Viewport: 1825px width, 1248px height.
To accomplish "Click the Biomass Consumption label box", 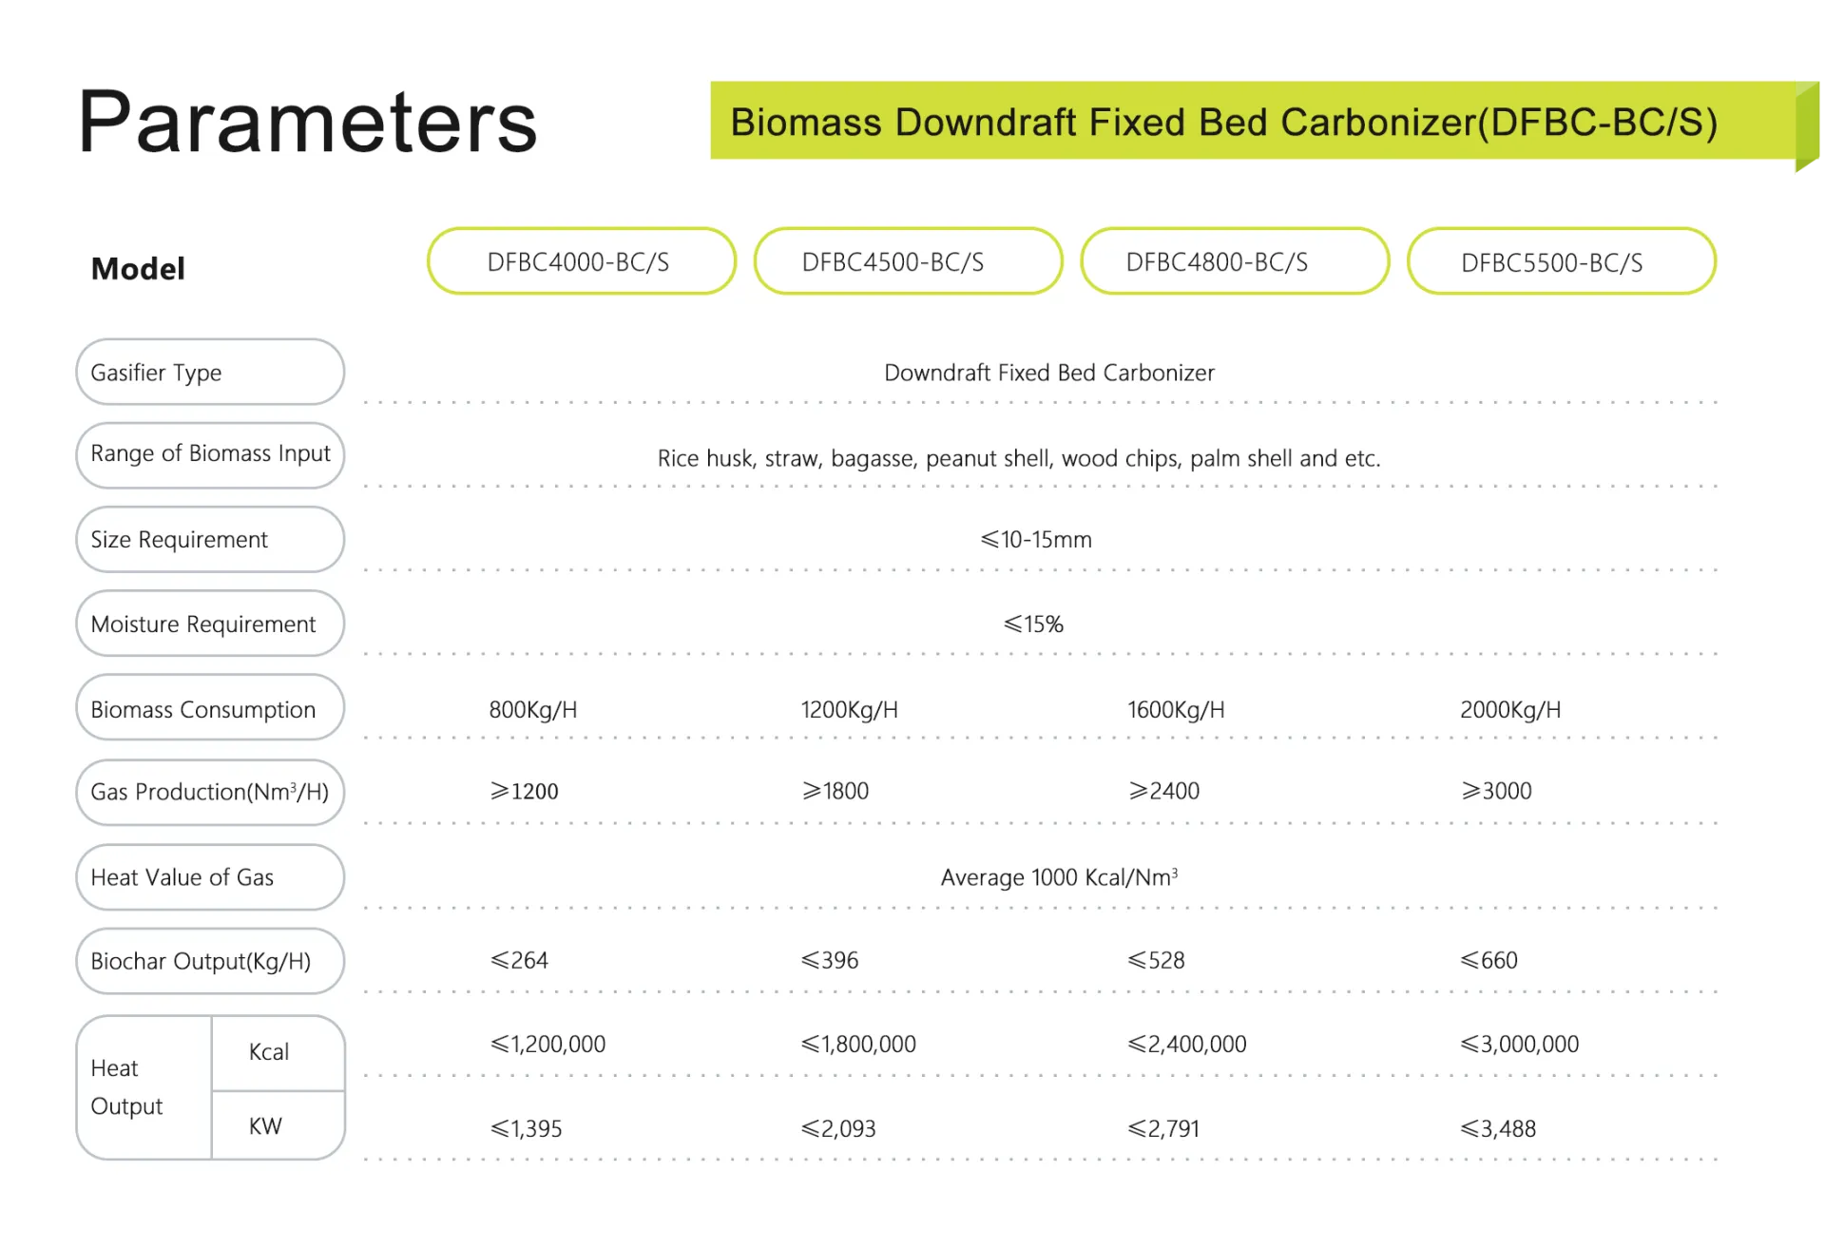I will coord(209,709).
